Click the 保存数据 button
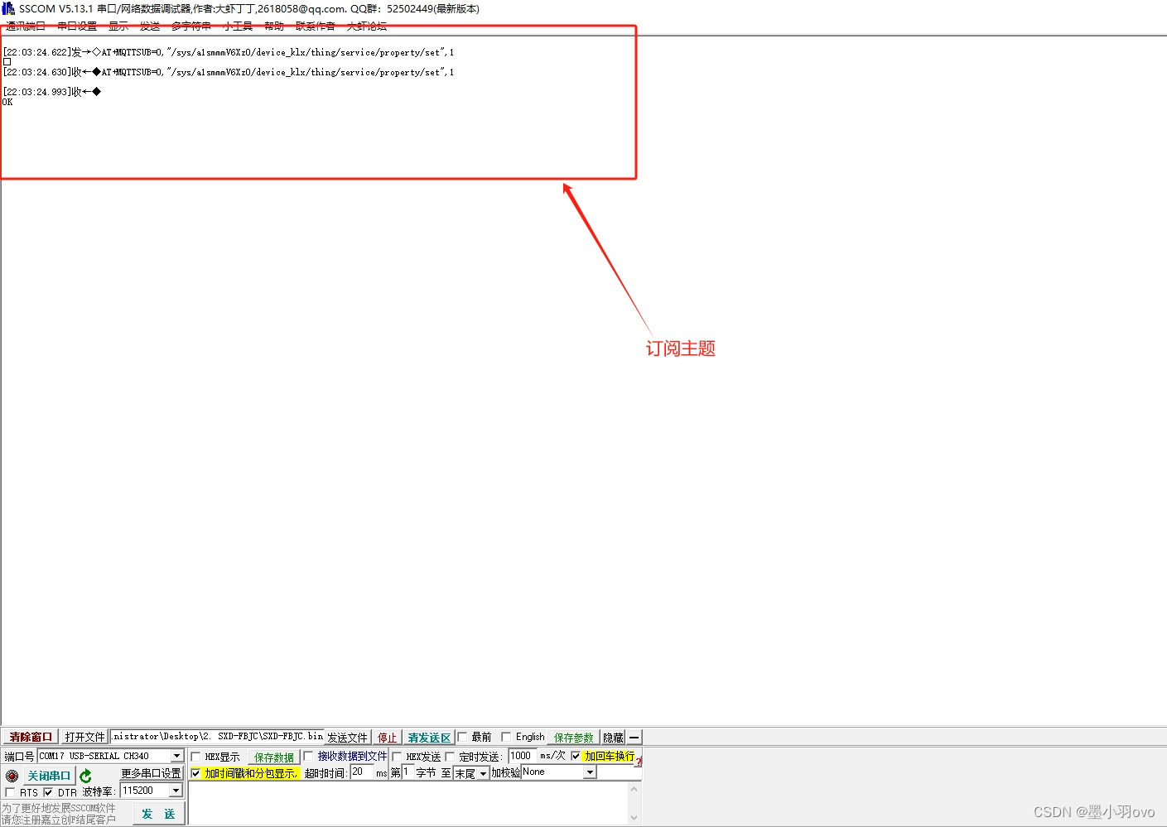This screenshot has height=827, width=1167. tap(274, 757)
